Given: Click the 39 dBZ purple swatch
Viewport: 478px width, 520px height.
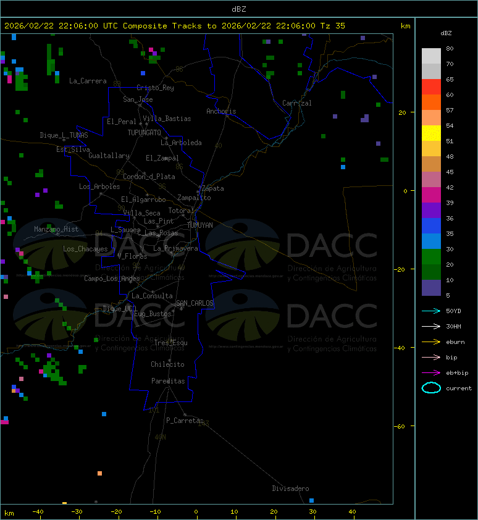Looking at the screenshot, I should point(431,210).
